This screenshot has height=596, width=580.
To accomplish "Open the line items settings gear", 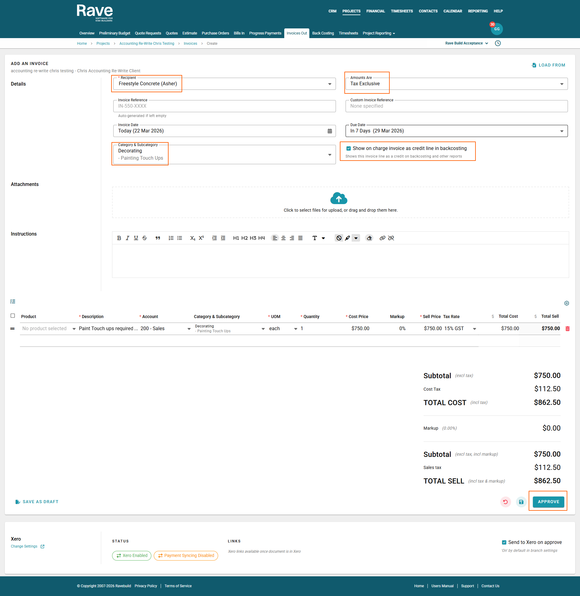I will [x=566, y=303].
